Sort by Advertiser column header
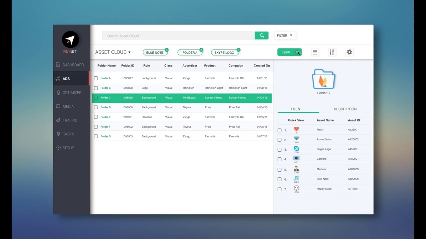The image size is (426, 239). pos(190,66)
